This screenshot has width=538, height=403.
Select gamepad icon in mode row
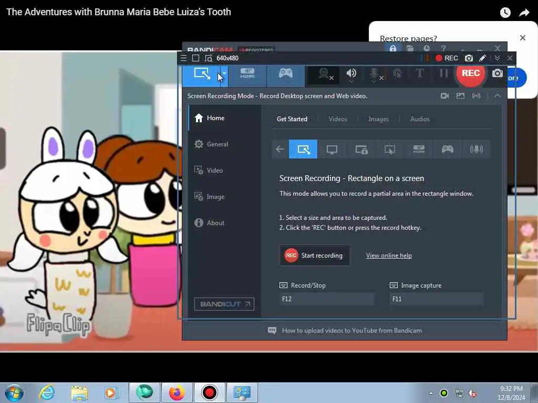tap(448, 149)
